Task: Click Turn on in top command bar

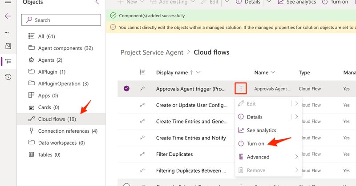Action: (x=335, y=2)
